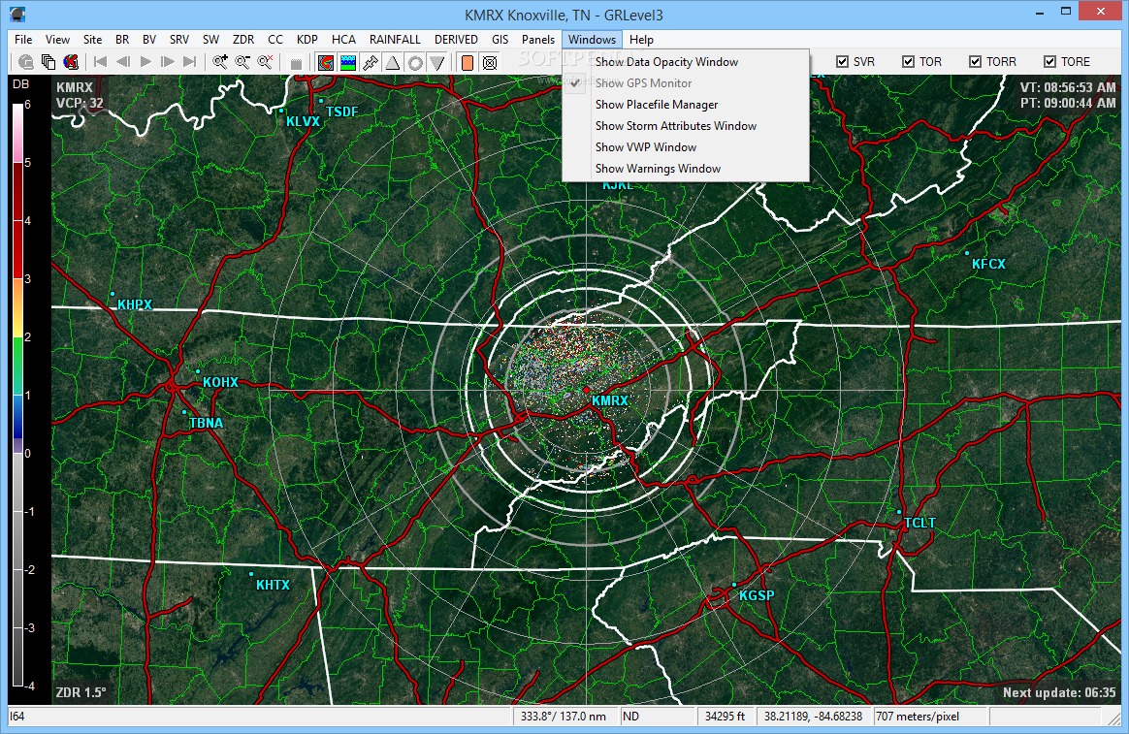Open the GIS menu

coord(500,40)
